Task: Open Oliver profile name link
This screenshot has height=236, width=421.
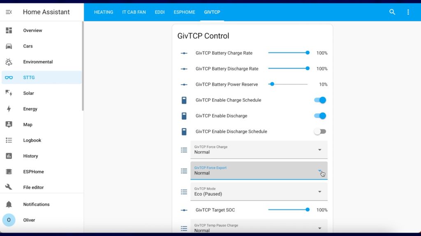Action: [29, 220]
